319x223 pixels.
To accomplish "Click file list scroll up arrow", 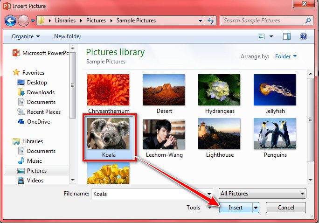I will (x=311, y=74).
